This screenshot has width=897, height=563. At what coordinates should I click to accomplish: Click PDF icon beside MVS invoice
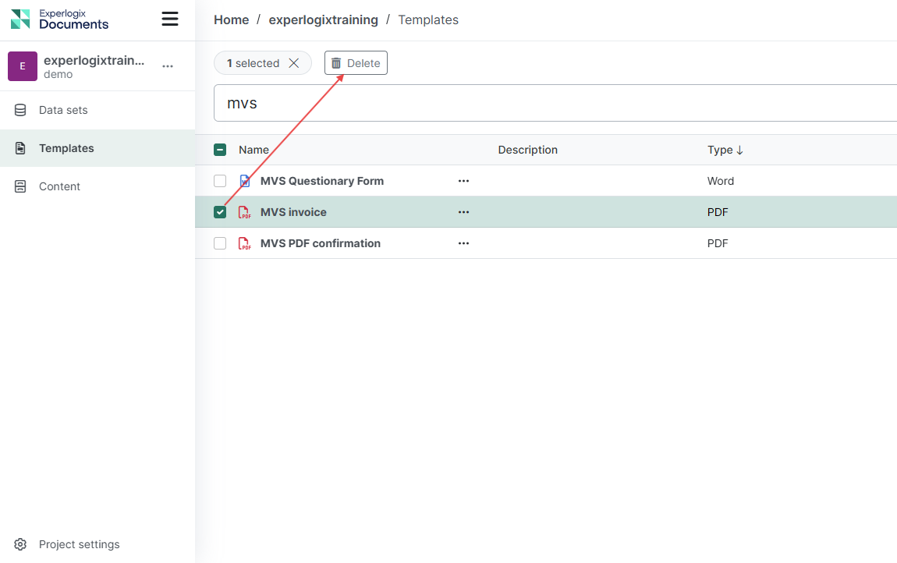click(x=245, y=212)
